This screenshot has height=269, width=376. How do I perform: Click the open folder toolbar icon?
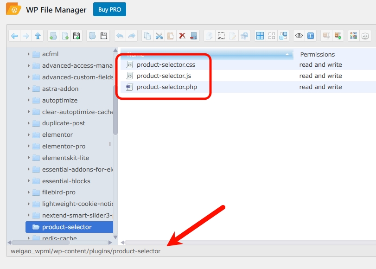tap(92, 36)
